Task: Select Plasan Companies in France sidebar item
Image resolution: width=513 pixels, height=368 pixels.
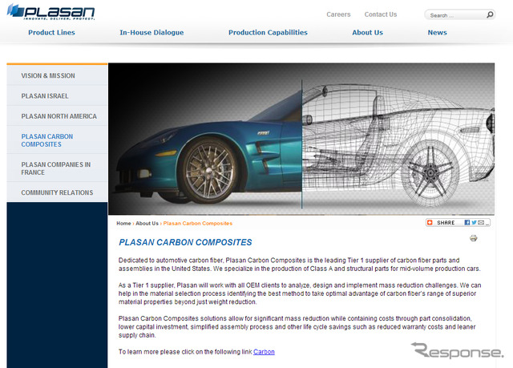Action: pos(57,168)
